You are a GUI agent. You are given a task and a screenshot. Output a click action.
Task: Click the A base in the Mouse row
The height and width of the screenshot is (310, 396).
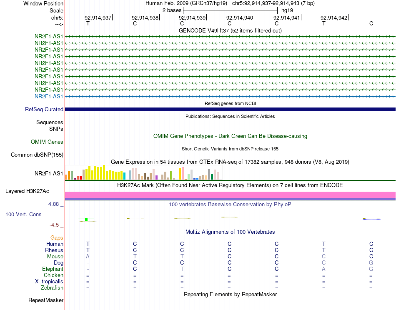[88, 257]
